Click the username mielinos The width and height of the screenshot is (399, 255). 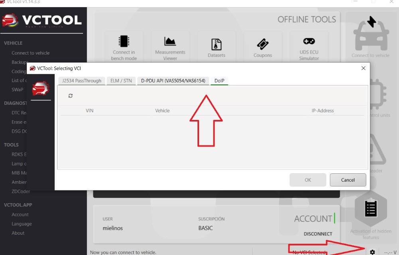coord(113,228)
